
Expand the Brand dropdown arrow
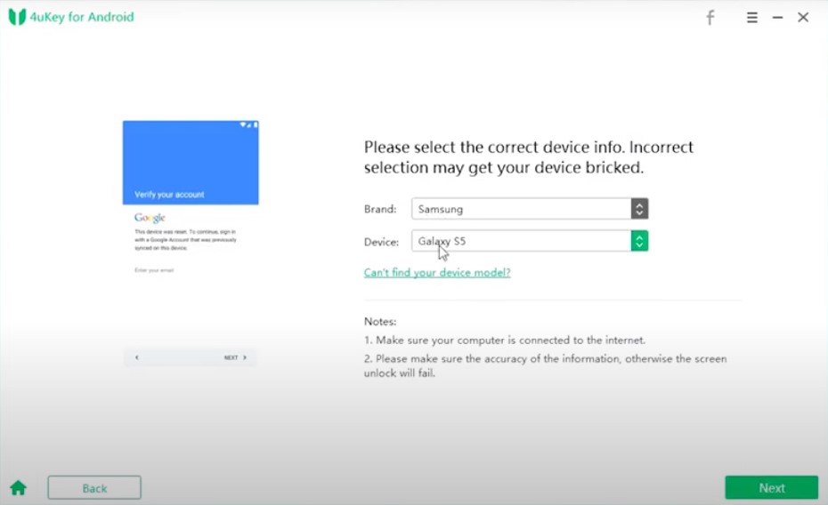pos(639,209)
